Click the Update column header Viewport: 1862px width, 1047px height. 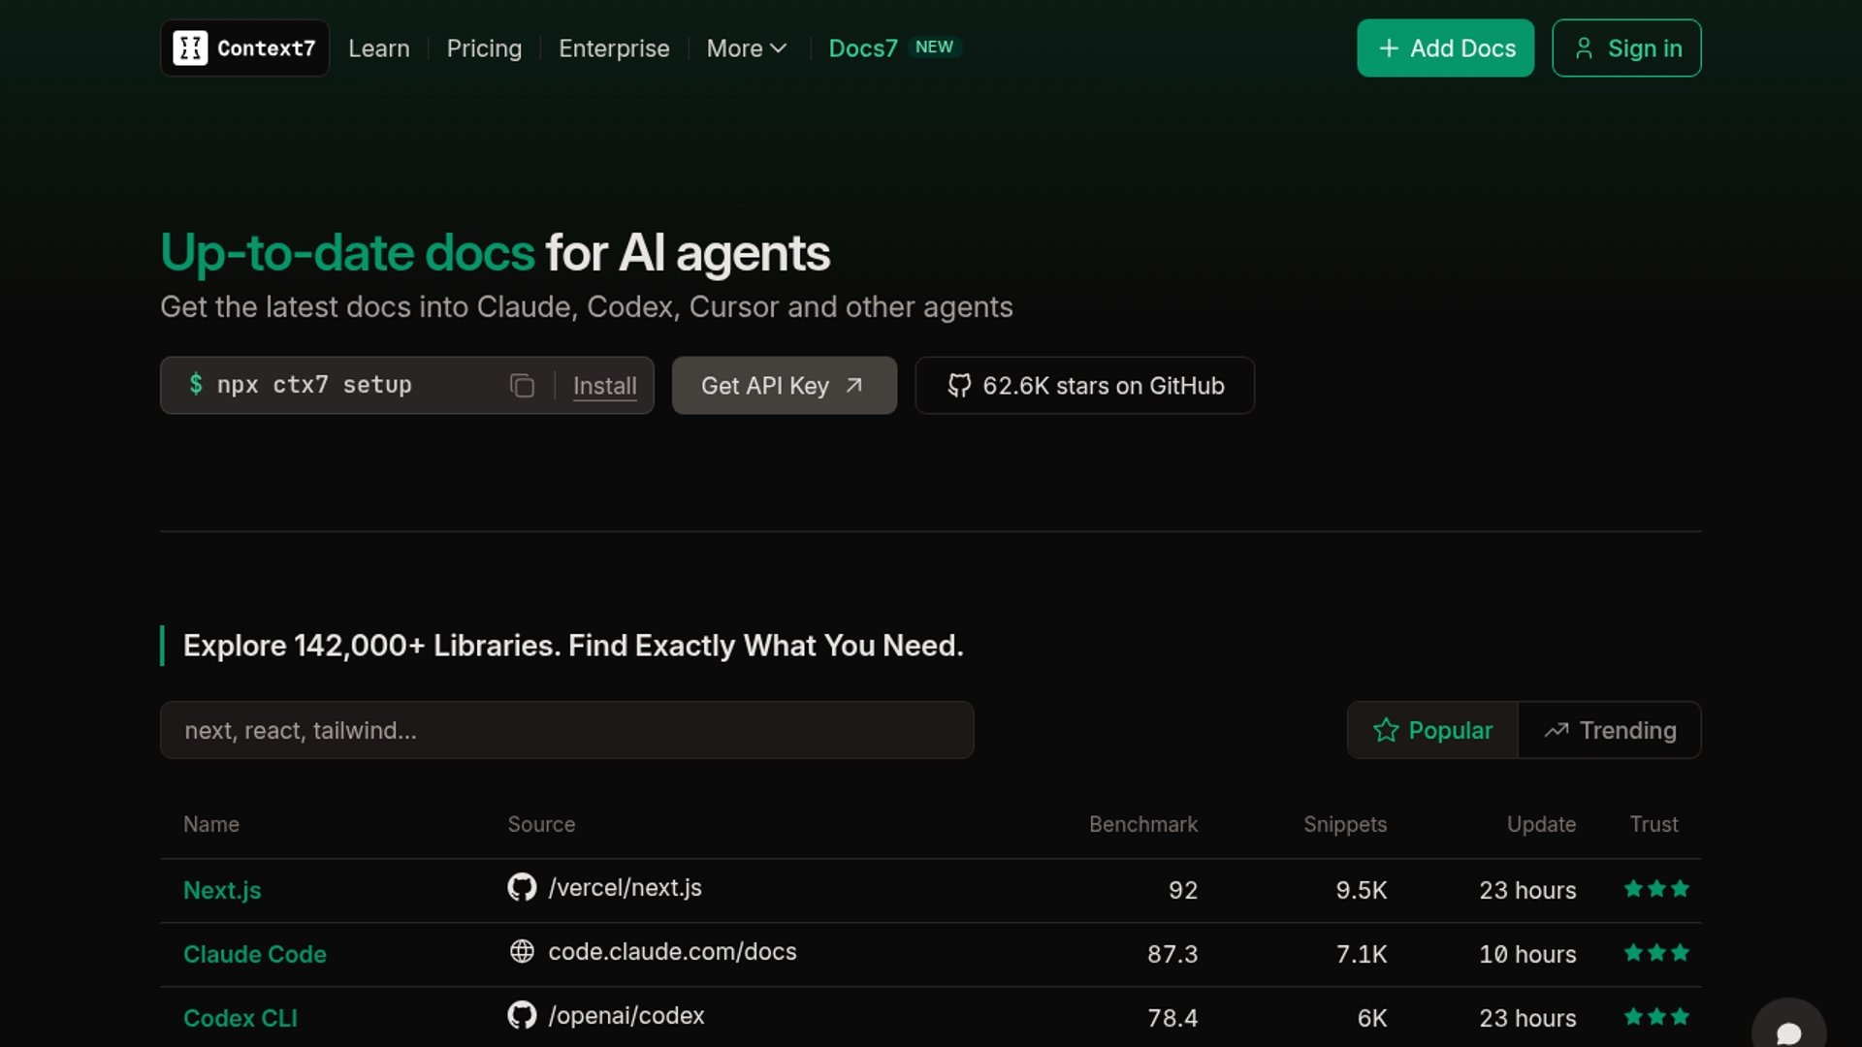click(x=1540, y=824)
